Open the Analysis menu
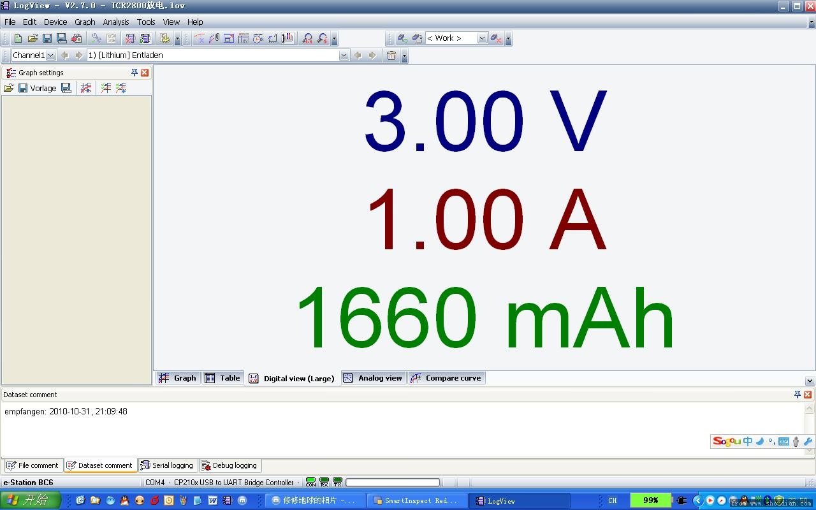Viewport: 816px width, 510px height. tap(116, 22)
